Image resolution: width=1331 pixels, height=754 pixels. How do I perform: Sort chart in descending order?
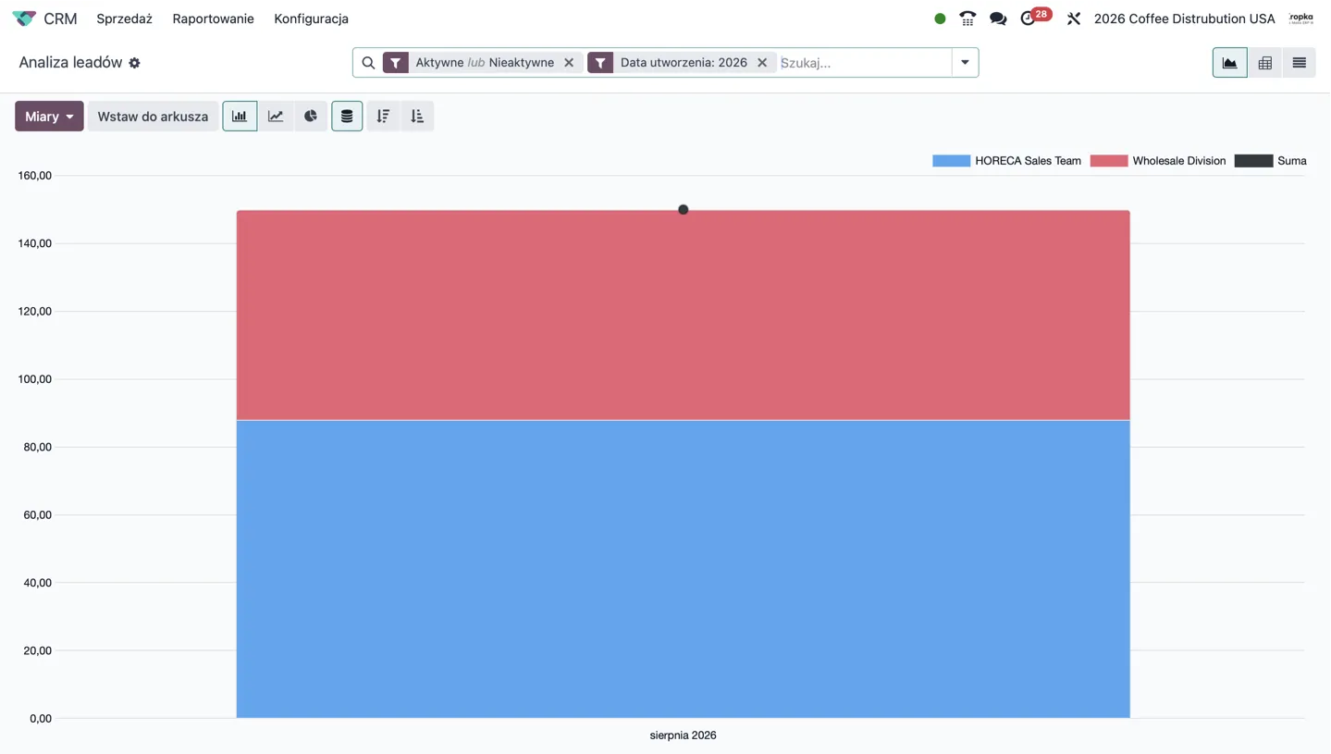[x=383, y=117]
